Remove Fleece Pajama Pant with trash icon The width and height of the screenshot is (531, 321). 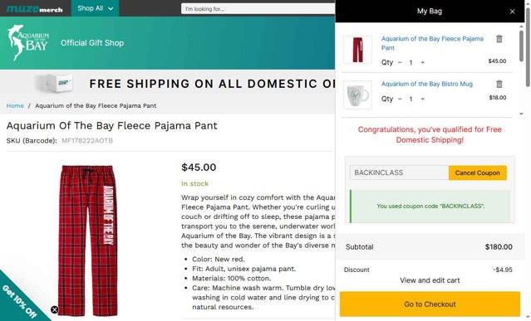(499, 39)
